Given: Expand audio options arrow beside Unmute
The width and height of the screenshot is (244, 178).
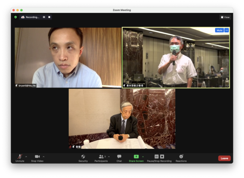Looking at the screenshot, I should click(26, 157).
